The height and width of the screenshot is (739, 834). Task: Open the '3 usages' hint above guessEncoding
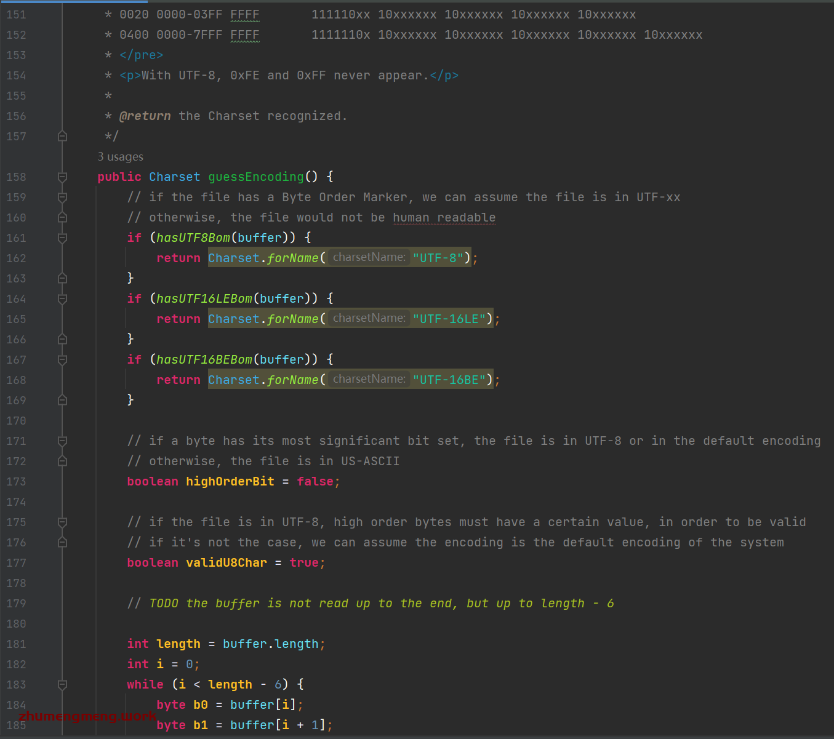click(x=120, y=156)
